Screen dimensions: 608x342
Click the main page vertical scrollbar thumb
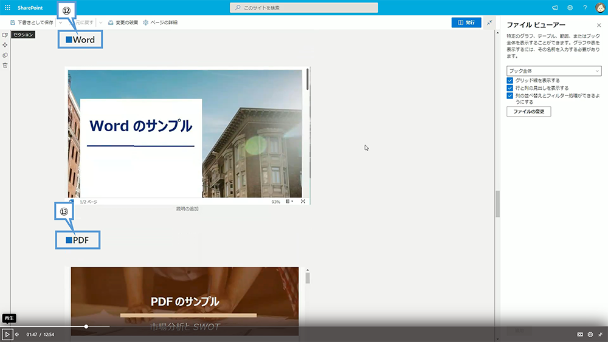(497, 204)
